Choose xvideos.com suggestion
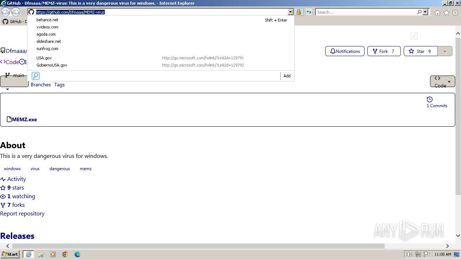The image size is (461, 259). [x=161, y=27]
